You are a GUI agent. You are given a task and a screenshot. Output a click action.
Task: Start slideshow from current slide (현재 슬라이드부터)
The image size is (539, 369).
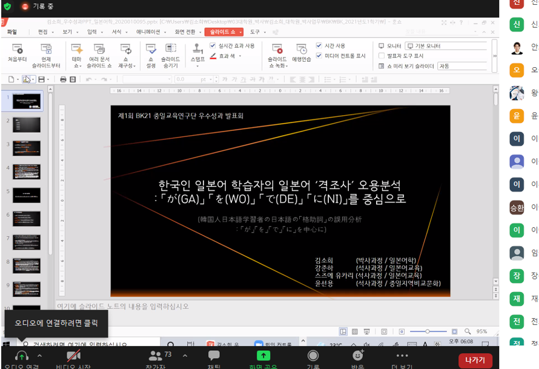tap(46, 52)
